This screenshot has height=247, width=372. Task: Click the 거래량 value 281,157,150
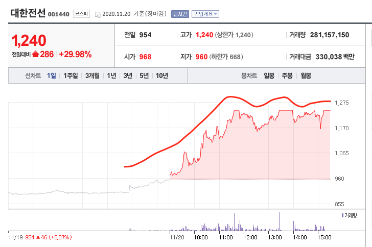click(330, 35)
